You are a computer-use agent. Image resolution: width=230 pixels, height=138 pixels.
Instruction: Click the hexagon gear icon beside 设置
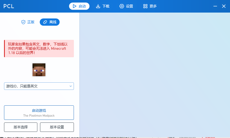[122, 6]
